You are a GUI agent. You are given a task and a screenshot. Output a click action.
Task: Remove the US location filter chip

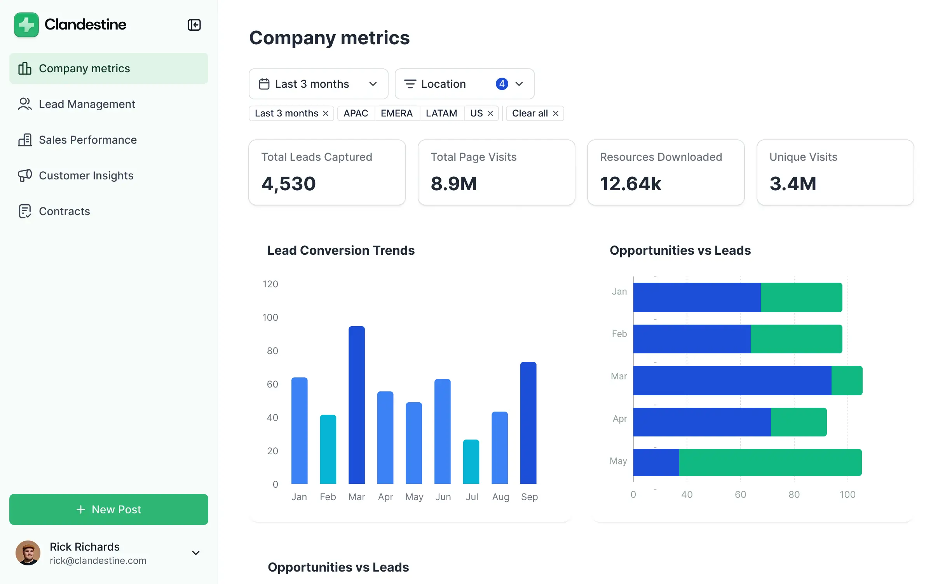pos(491,113)
